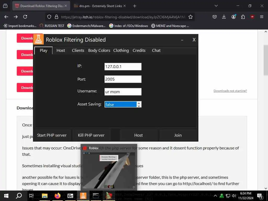268x201 pixels.
Task: Click the Kill PHP server button
Action: (x=91, y=135)
